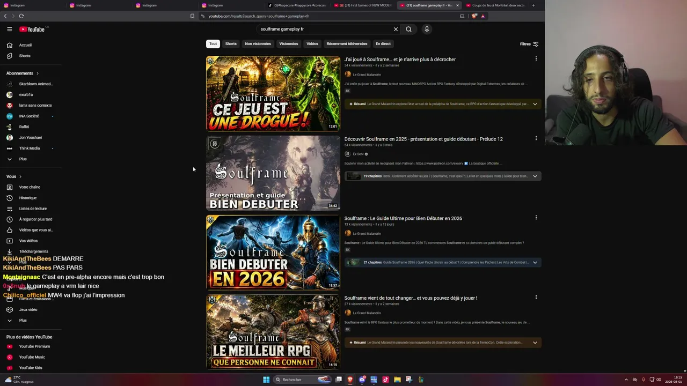Clear the search query with the X
The height and width of the screenshot is (386, 687).
(x=396, y=29)
